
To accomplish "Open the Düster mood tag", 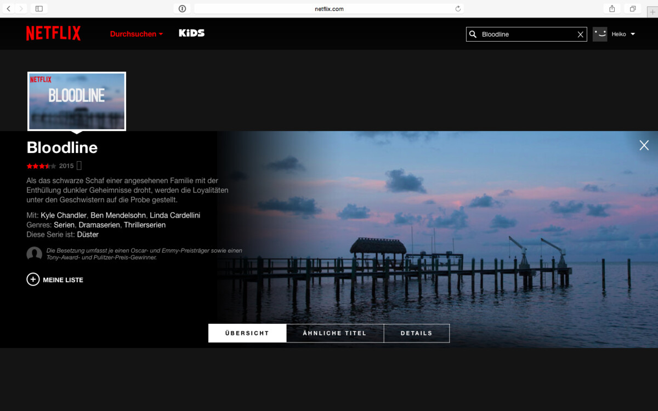I will click(x=88, y=235).
